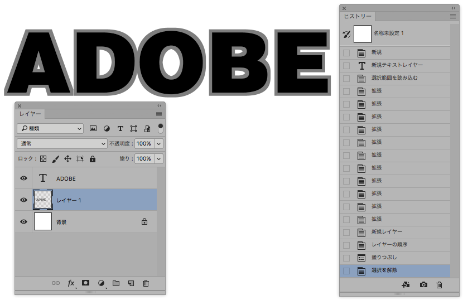Create new snapshot camera icon

tap(423, 284)
